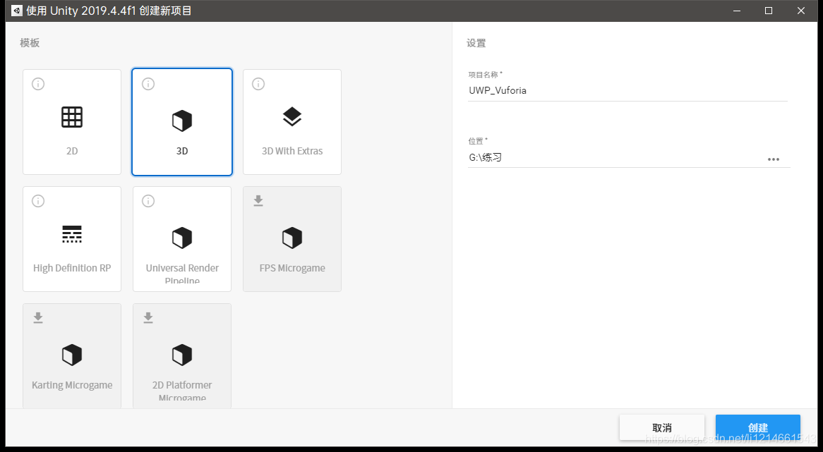Pick the Karting Microgame label
Screen dimensions: 823x452
(72, 385)
